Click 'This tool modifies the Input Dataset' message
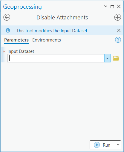The width and height of the screenshot is (124, 152). click(52, 31)
